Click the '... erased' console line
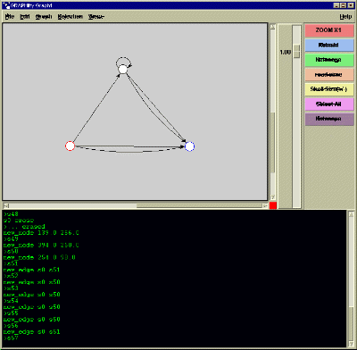The image size is (357, 350). coord(24,227)
